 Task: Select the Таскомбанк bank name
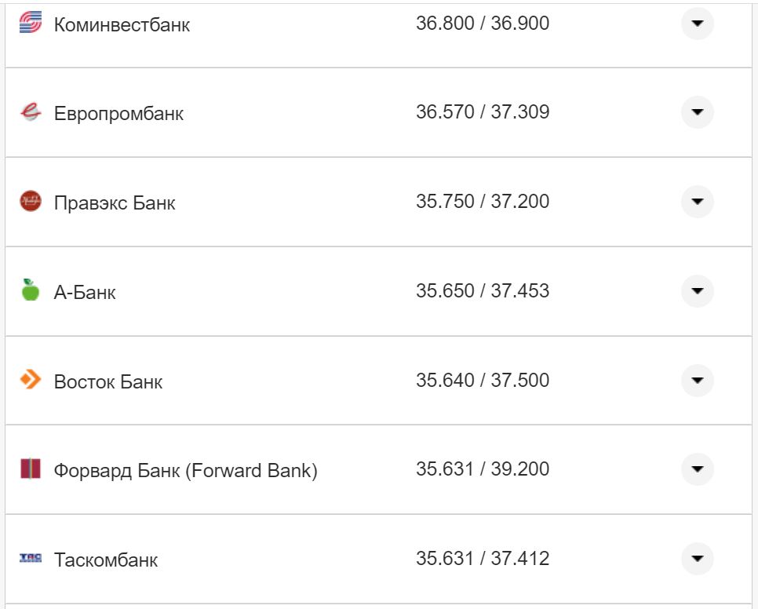tap(106, 560)
